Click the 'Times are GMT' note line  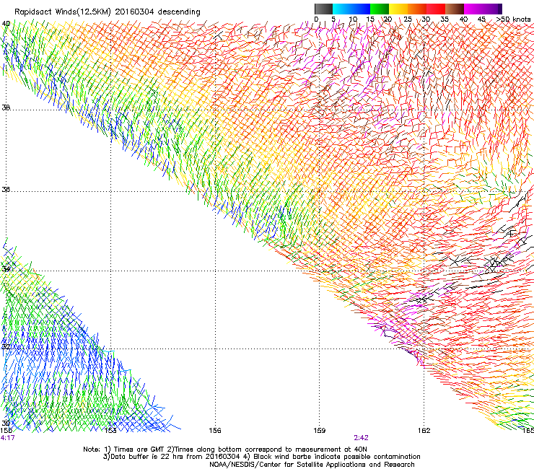(225, 450)
